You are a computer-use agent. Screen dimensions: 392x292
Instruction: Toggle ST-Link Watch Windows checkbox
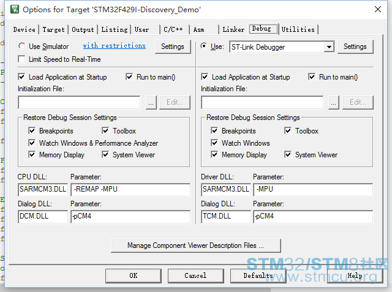pyautogui.click(x=214, y=143)
